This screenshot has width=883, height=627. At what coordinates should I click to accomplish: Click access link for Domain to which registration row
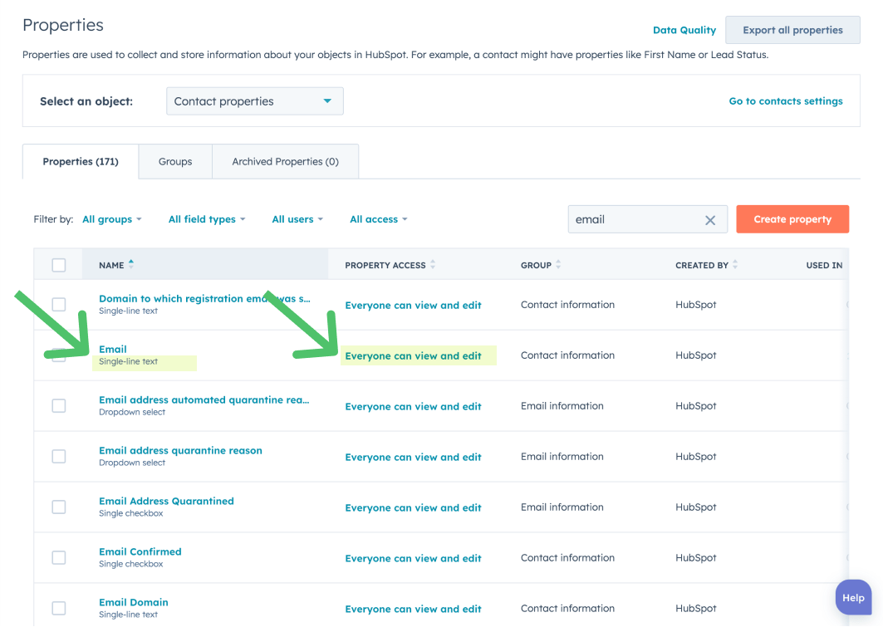point(413,305)
